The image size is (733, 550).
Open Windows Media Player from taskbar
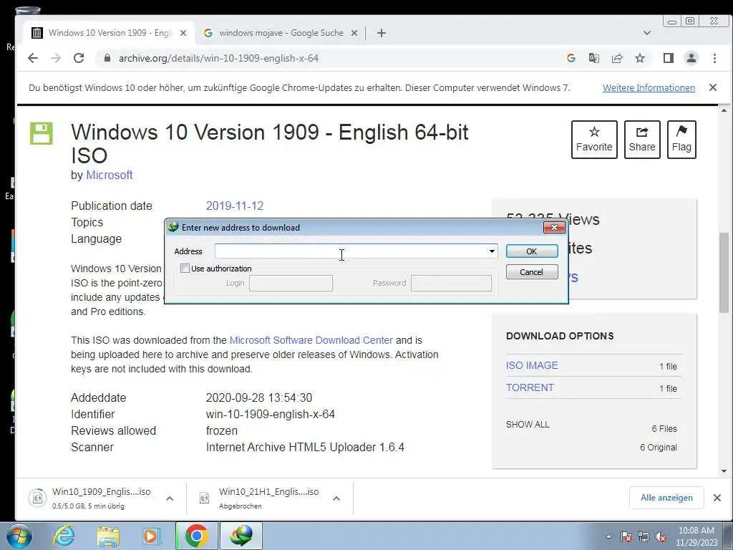pyautogui.click(x=152, y=536)
